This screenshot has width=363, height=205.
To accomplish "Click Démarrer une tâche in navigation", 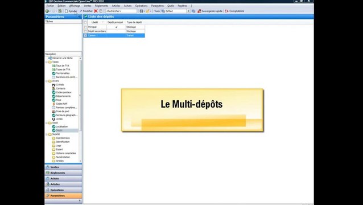I will coord(60,58).
